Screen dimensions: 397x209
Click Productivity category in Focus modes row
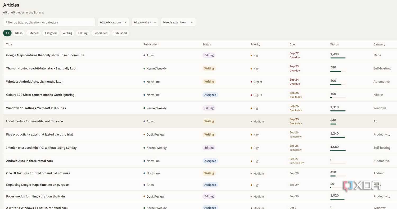(x=382, y=196)
